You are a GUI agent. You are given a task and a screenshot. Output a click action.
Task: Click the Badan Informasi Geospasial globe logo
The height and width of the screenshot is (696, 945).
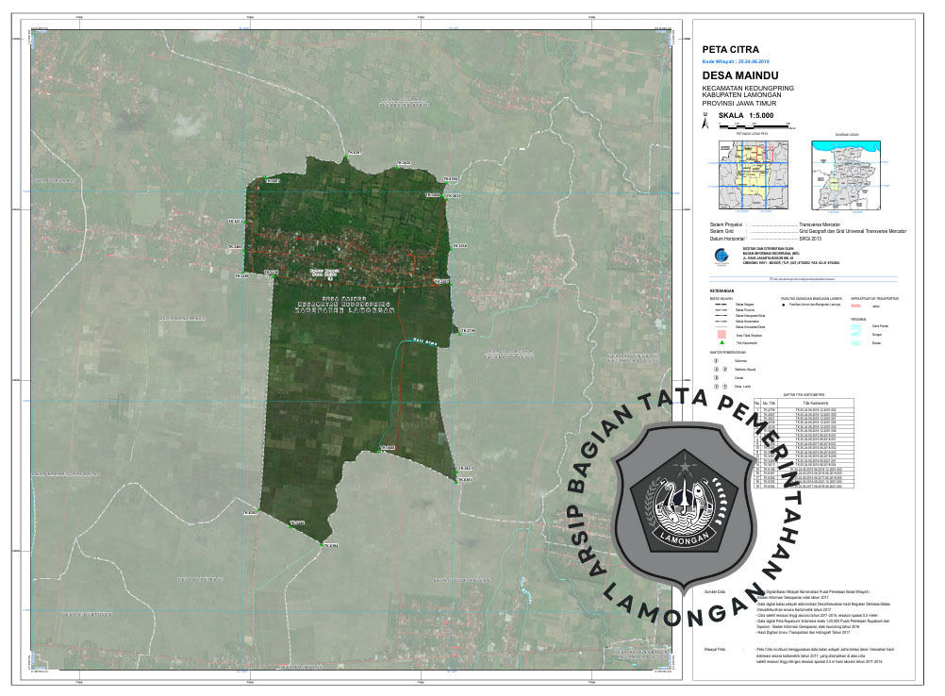[721, 255]
